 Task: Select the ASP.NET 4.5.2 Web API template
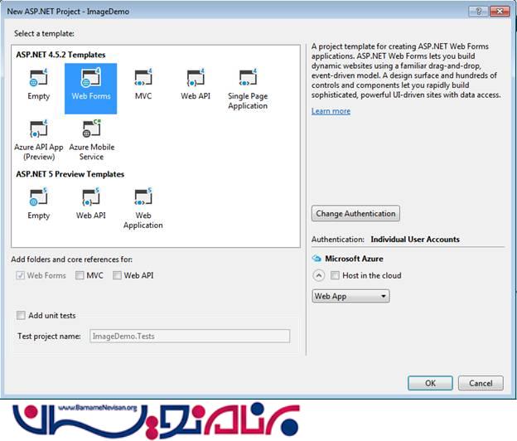(194, 80)
